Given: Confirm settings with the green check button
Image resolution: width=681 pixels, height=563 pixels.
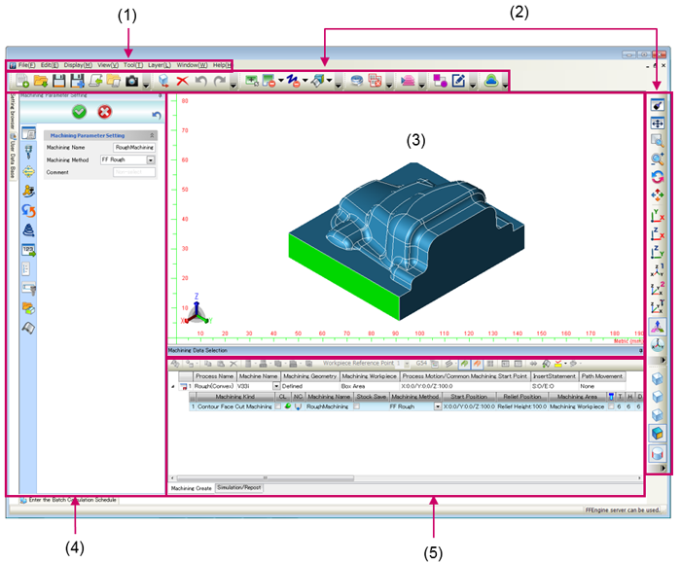Looking at the screenshot, I should tap(79, 112).
